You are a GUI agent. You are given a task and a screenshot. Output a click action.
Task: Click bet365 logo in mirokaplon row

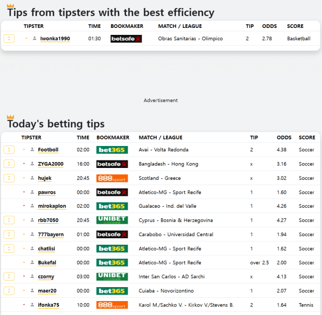click(112, 206)
